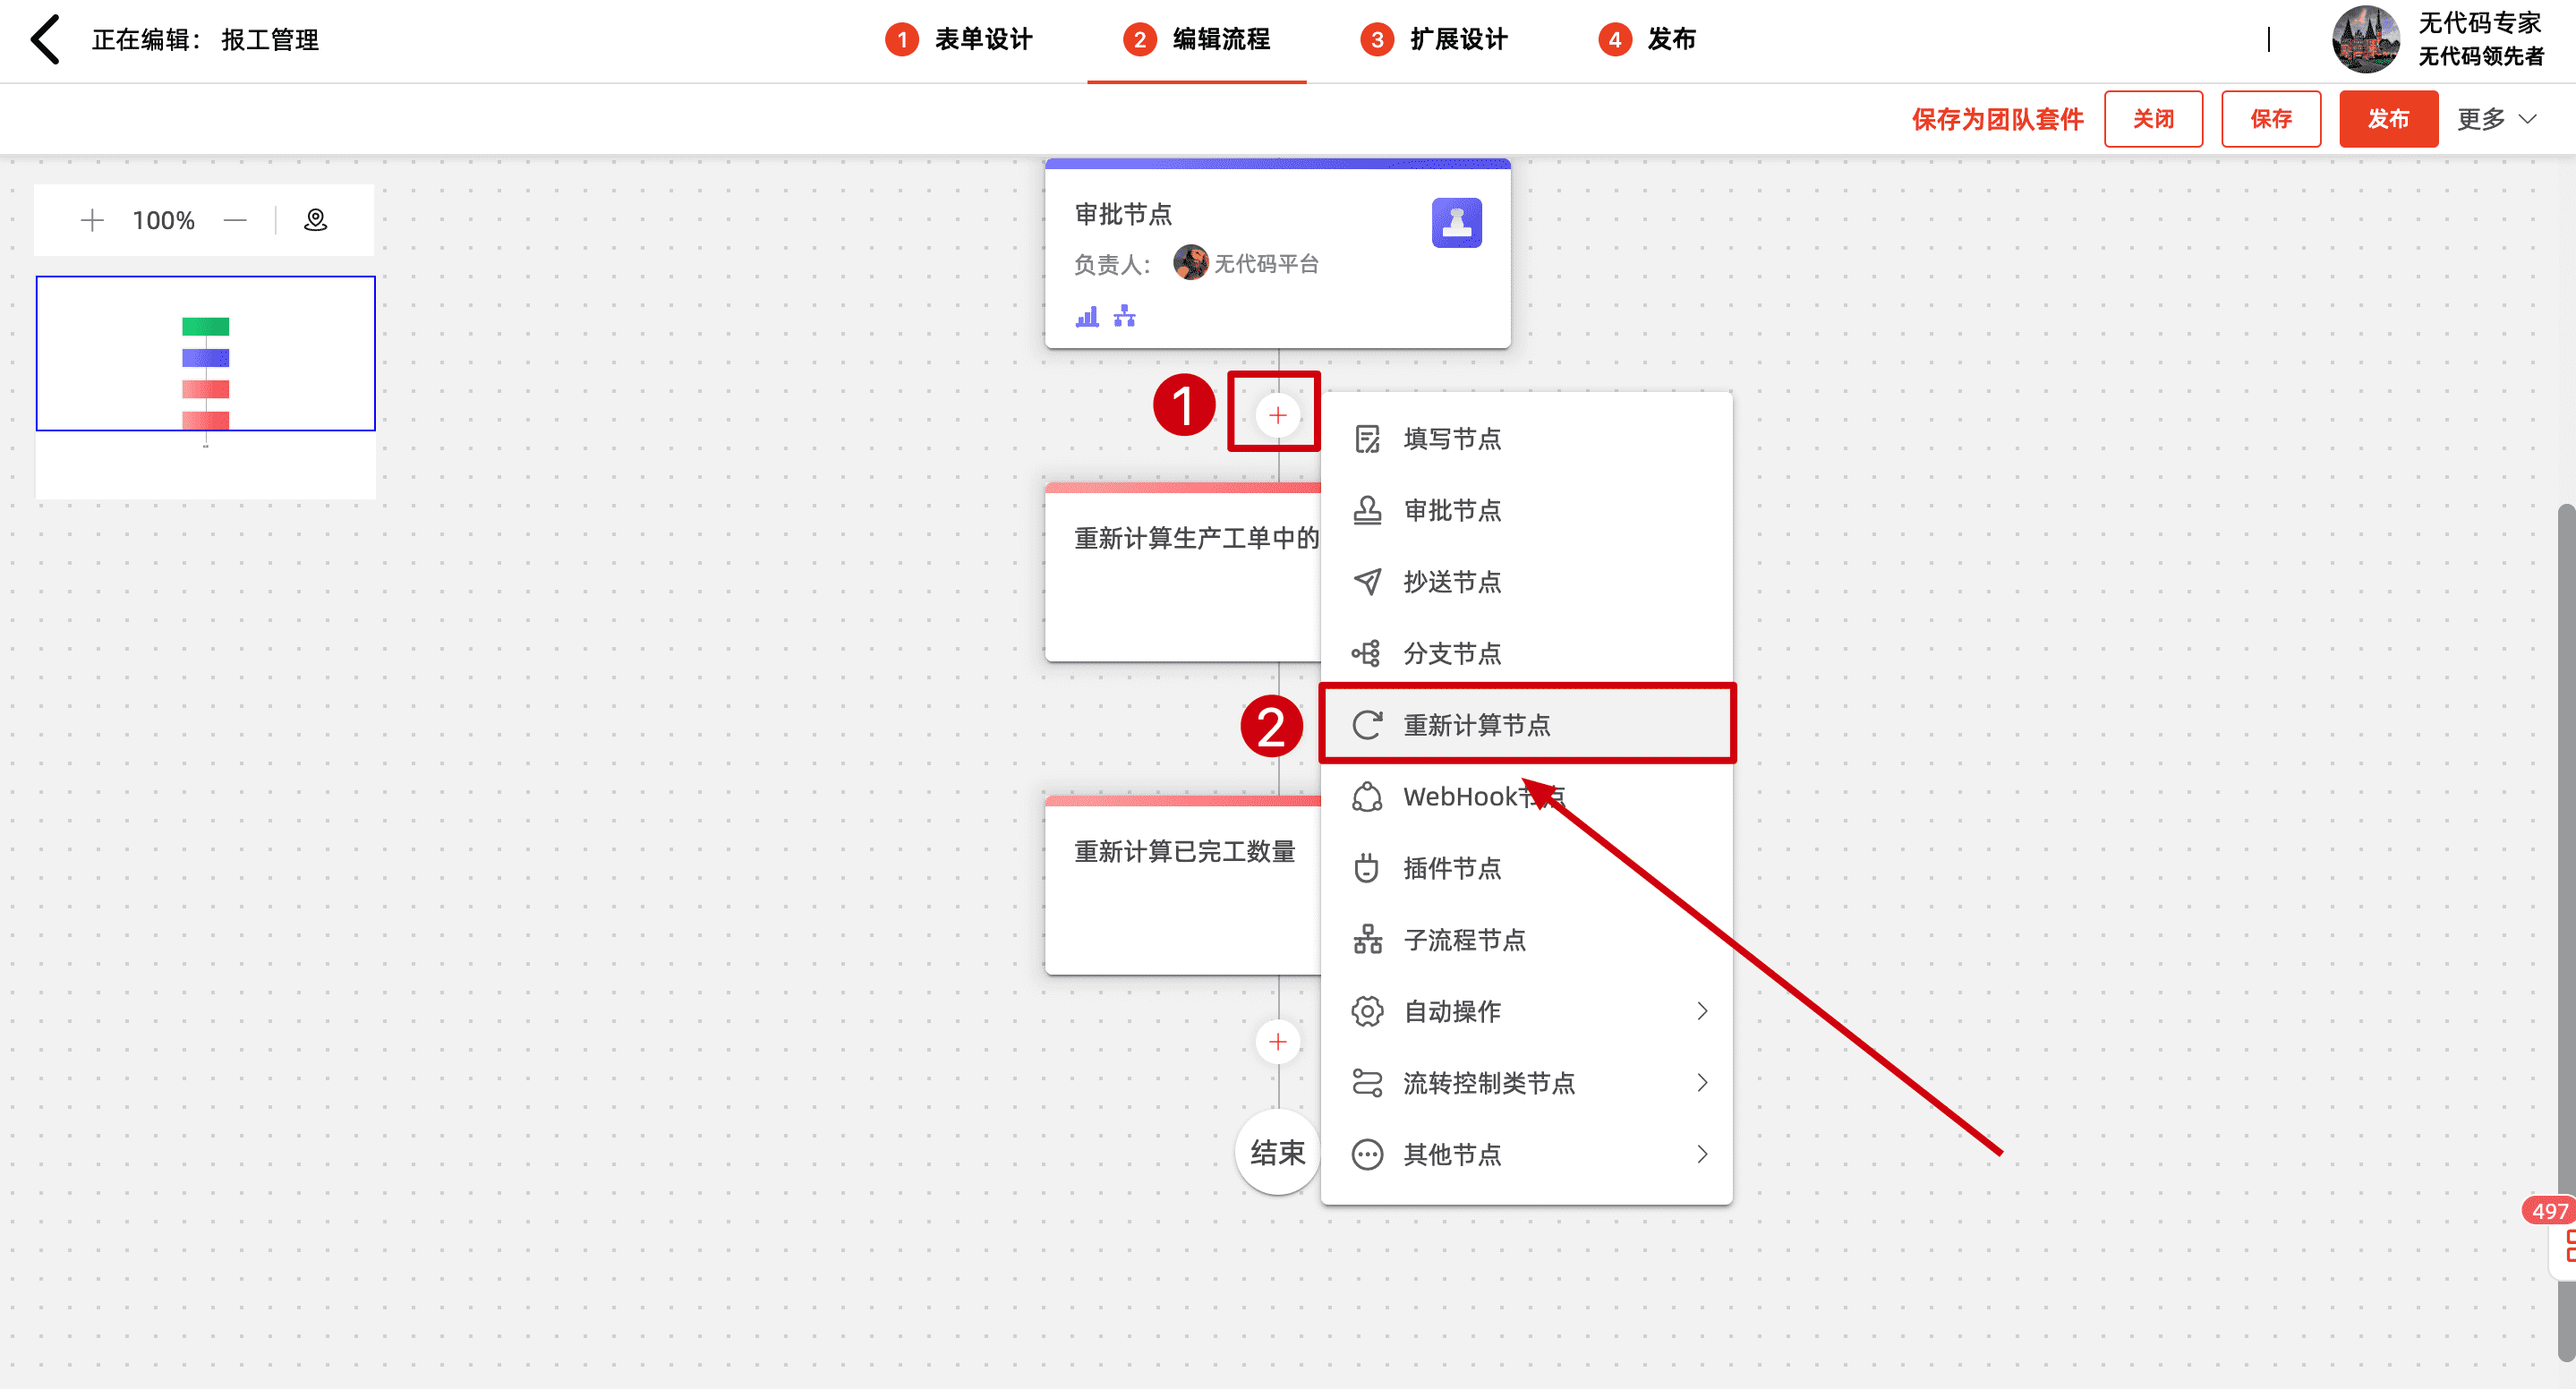Zoom in with the plus icon

[92, 220]
